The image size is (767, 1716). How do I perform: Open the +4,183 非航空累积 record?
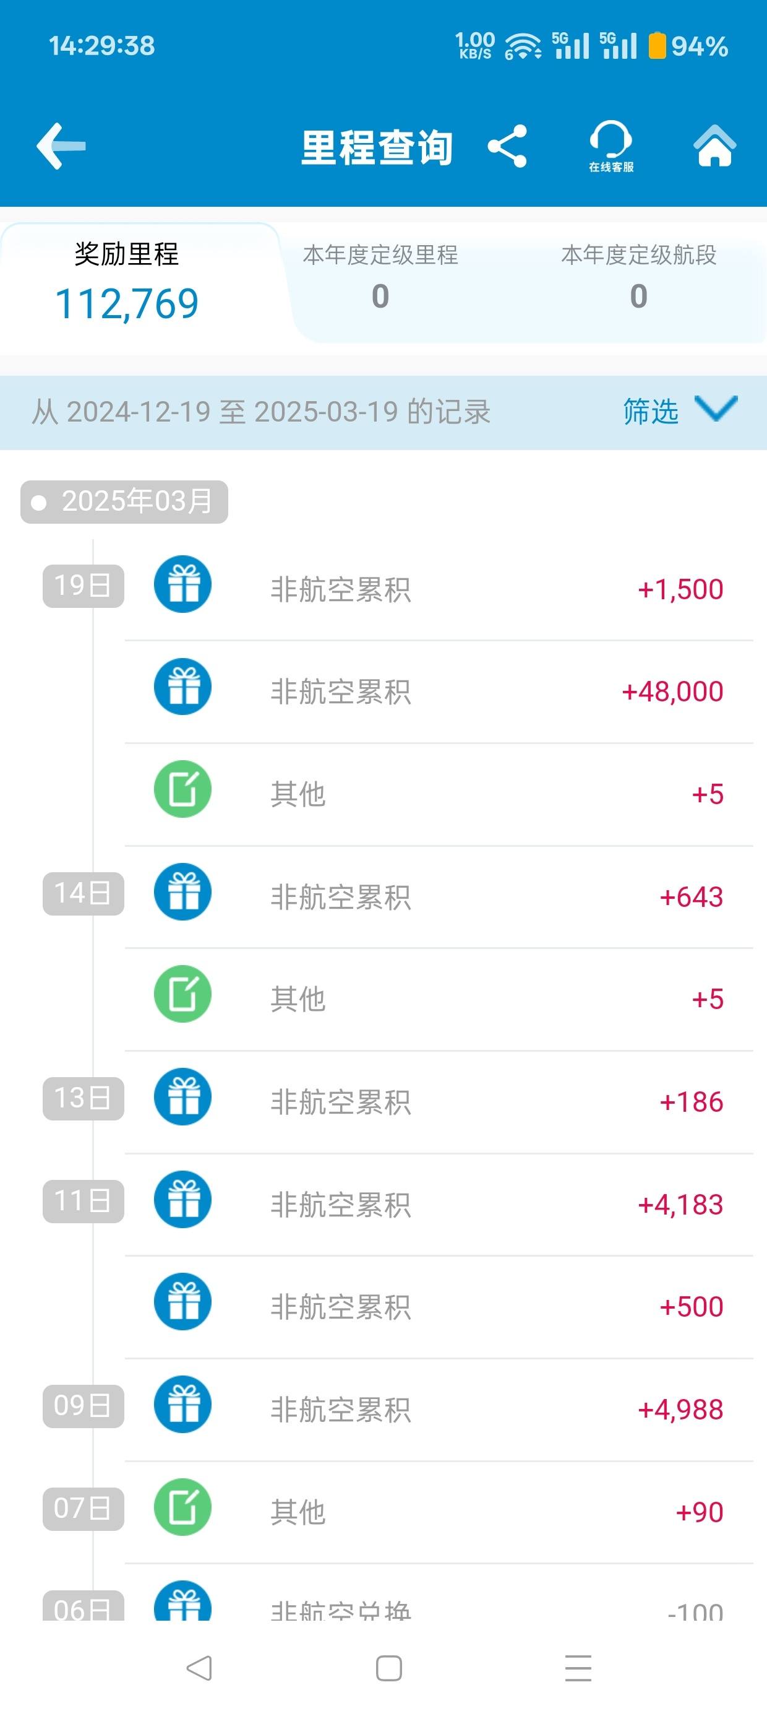click(x=439, y=1205)
